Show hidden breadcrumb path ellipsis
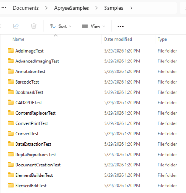Screen dimensions: 186x193 click(4, 8)
